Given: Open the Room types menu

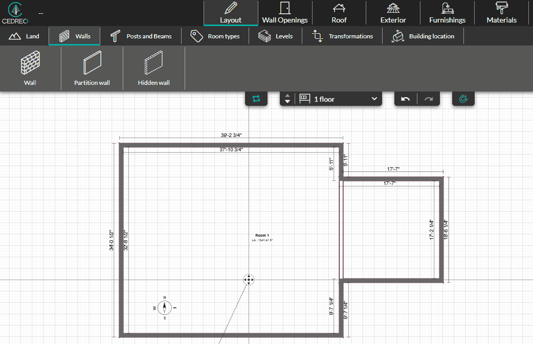Looking at the screenshot, I should [x=215, y=36].
